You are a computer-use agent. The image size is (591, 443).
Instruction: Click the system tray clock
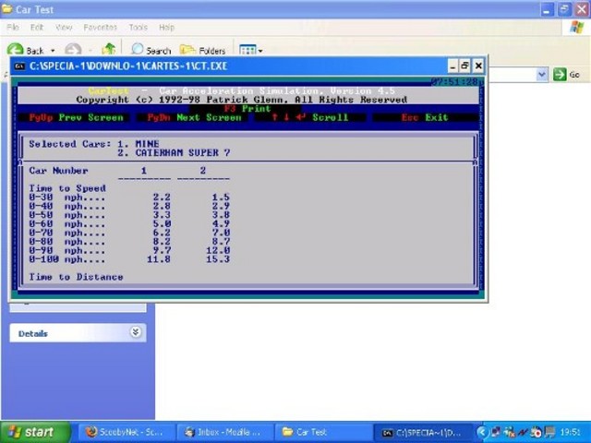pyautogui.click(x=570, y=432)
